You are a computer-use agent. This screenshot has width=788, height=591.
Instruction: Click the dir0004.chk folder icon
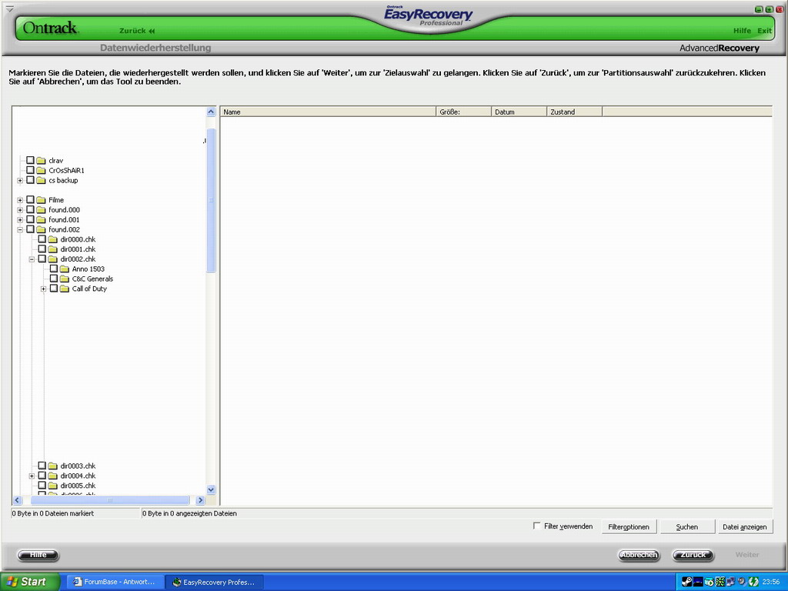coord(53,476)
